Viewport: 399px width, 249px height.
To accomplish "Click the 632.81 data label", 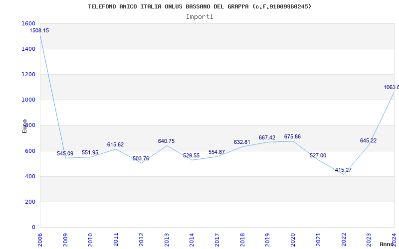I will [x=242, y=142].
